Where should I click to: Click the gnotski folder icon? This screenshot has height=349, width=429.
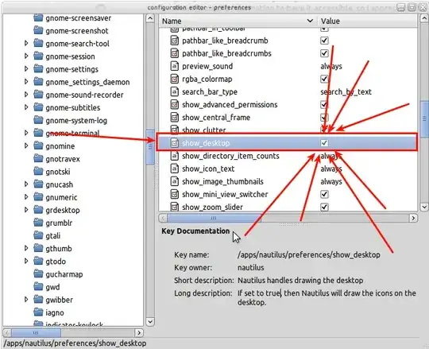click(x=38, y=172)
